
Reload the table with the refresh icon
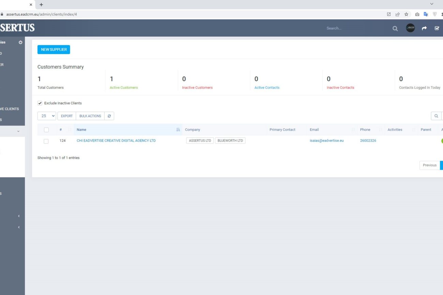[109, 116]
